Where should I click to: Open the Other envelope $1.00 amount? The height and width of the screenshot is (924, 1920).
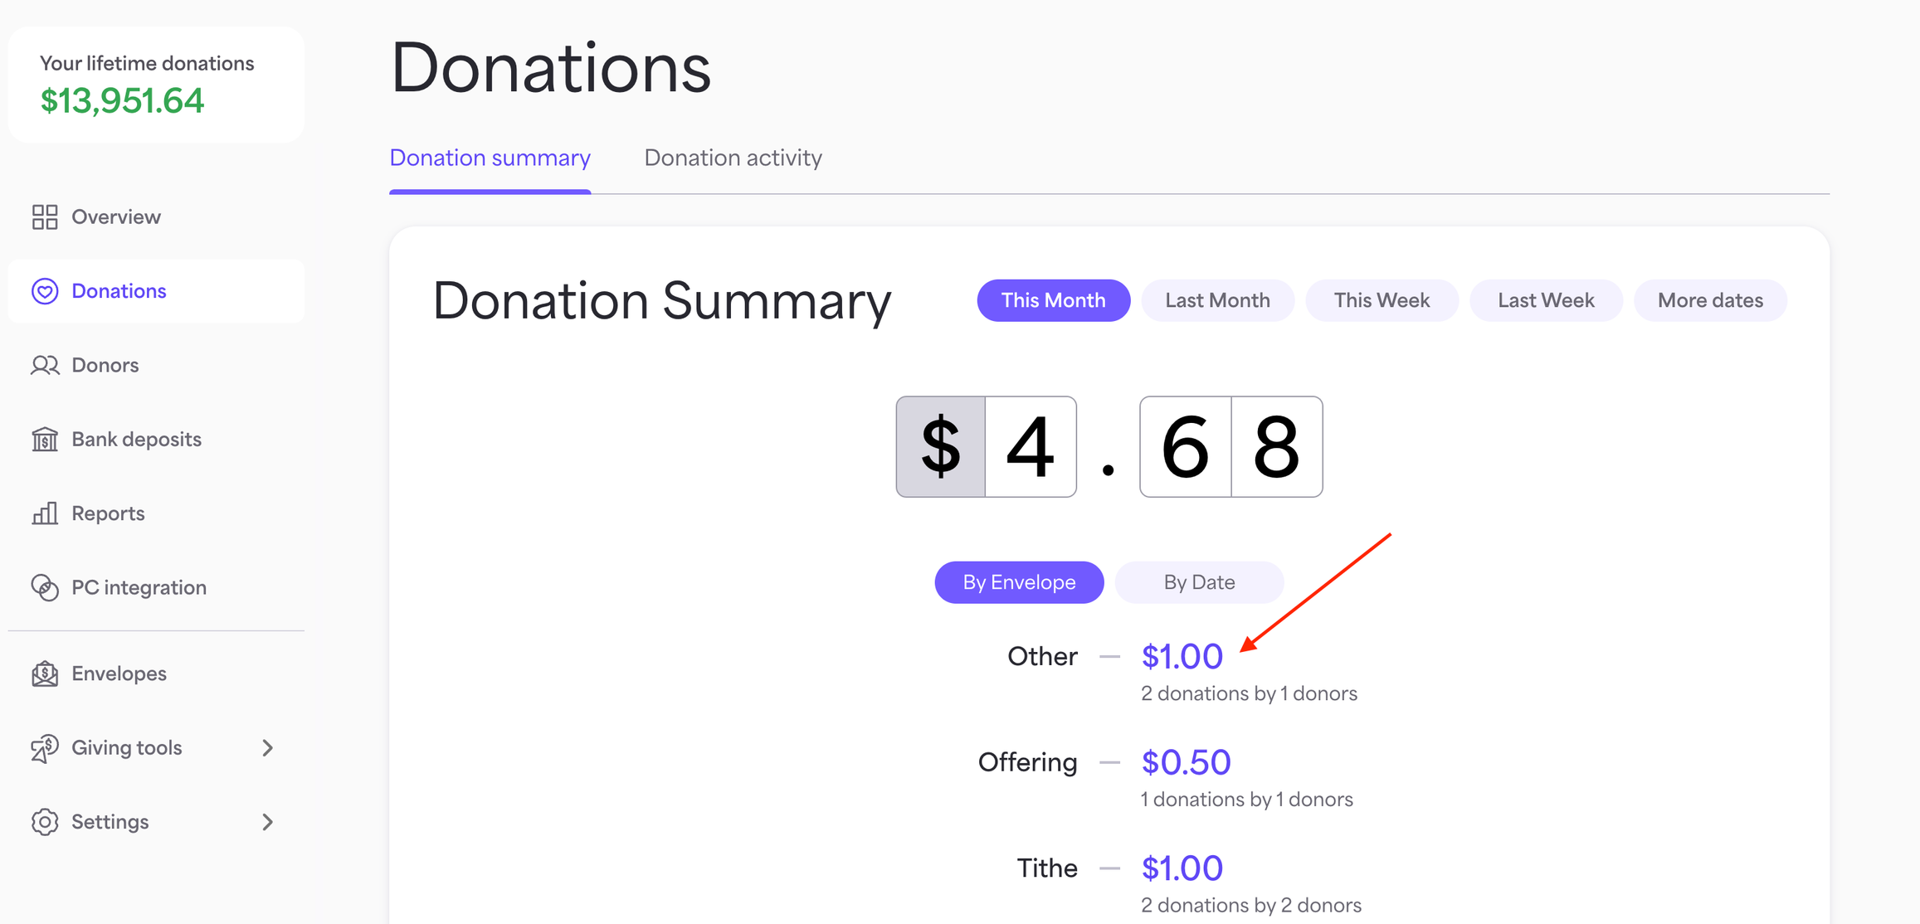[1182, 657]
